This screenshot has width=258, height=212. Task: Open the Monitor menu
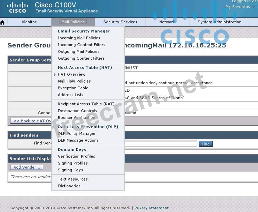tap(29, 22)
